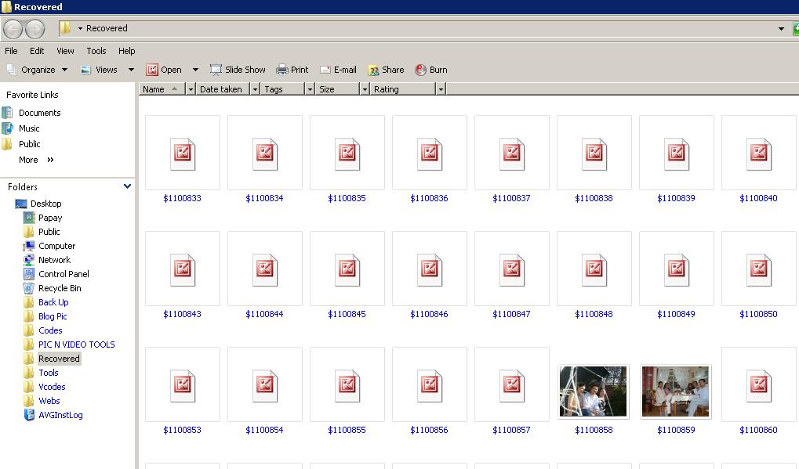Open photo thumbnail $1100858

coord(594,391)
